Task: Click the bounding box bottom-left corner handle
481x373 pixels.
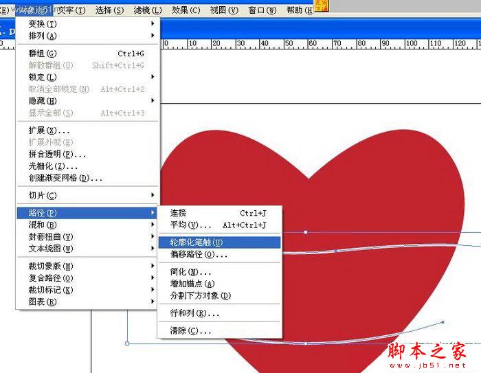Action: (127, 343)
